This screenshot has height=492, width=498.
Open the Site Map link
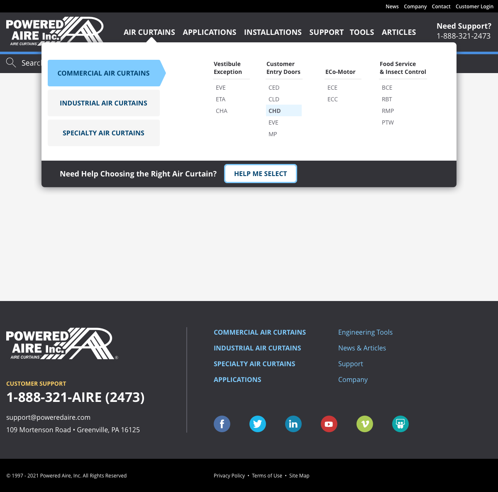(x=299, y=476)
